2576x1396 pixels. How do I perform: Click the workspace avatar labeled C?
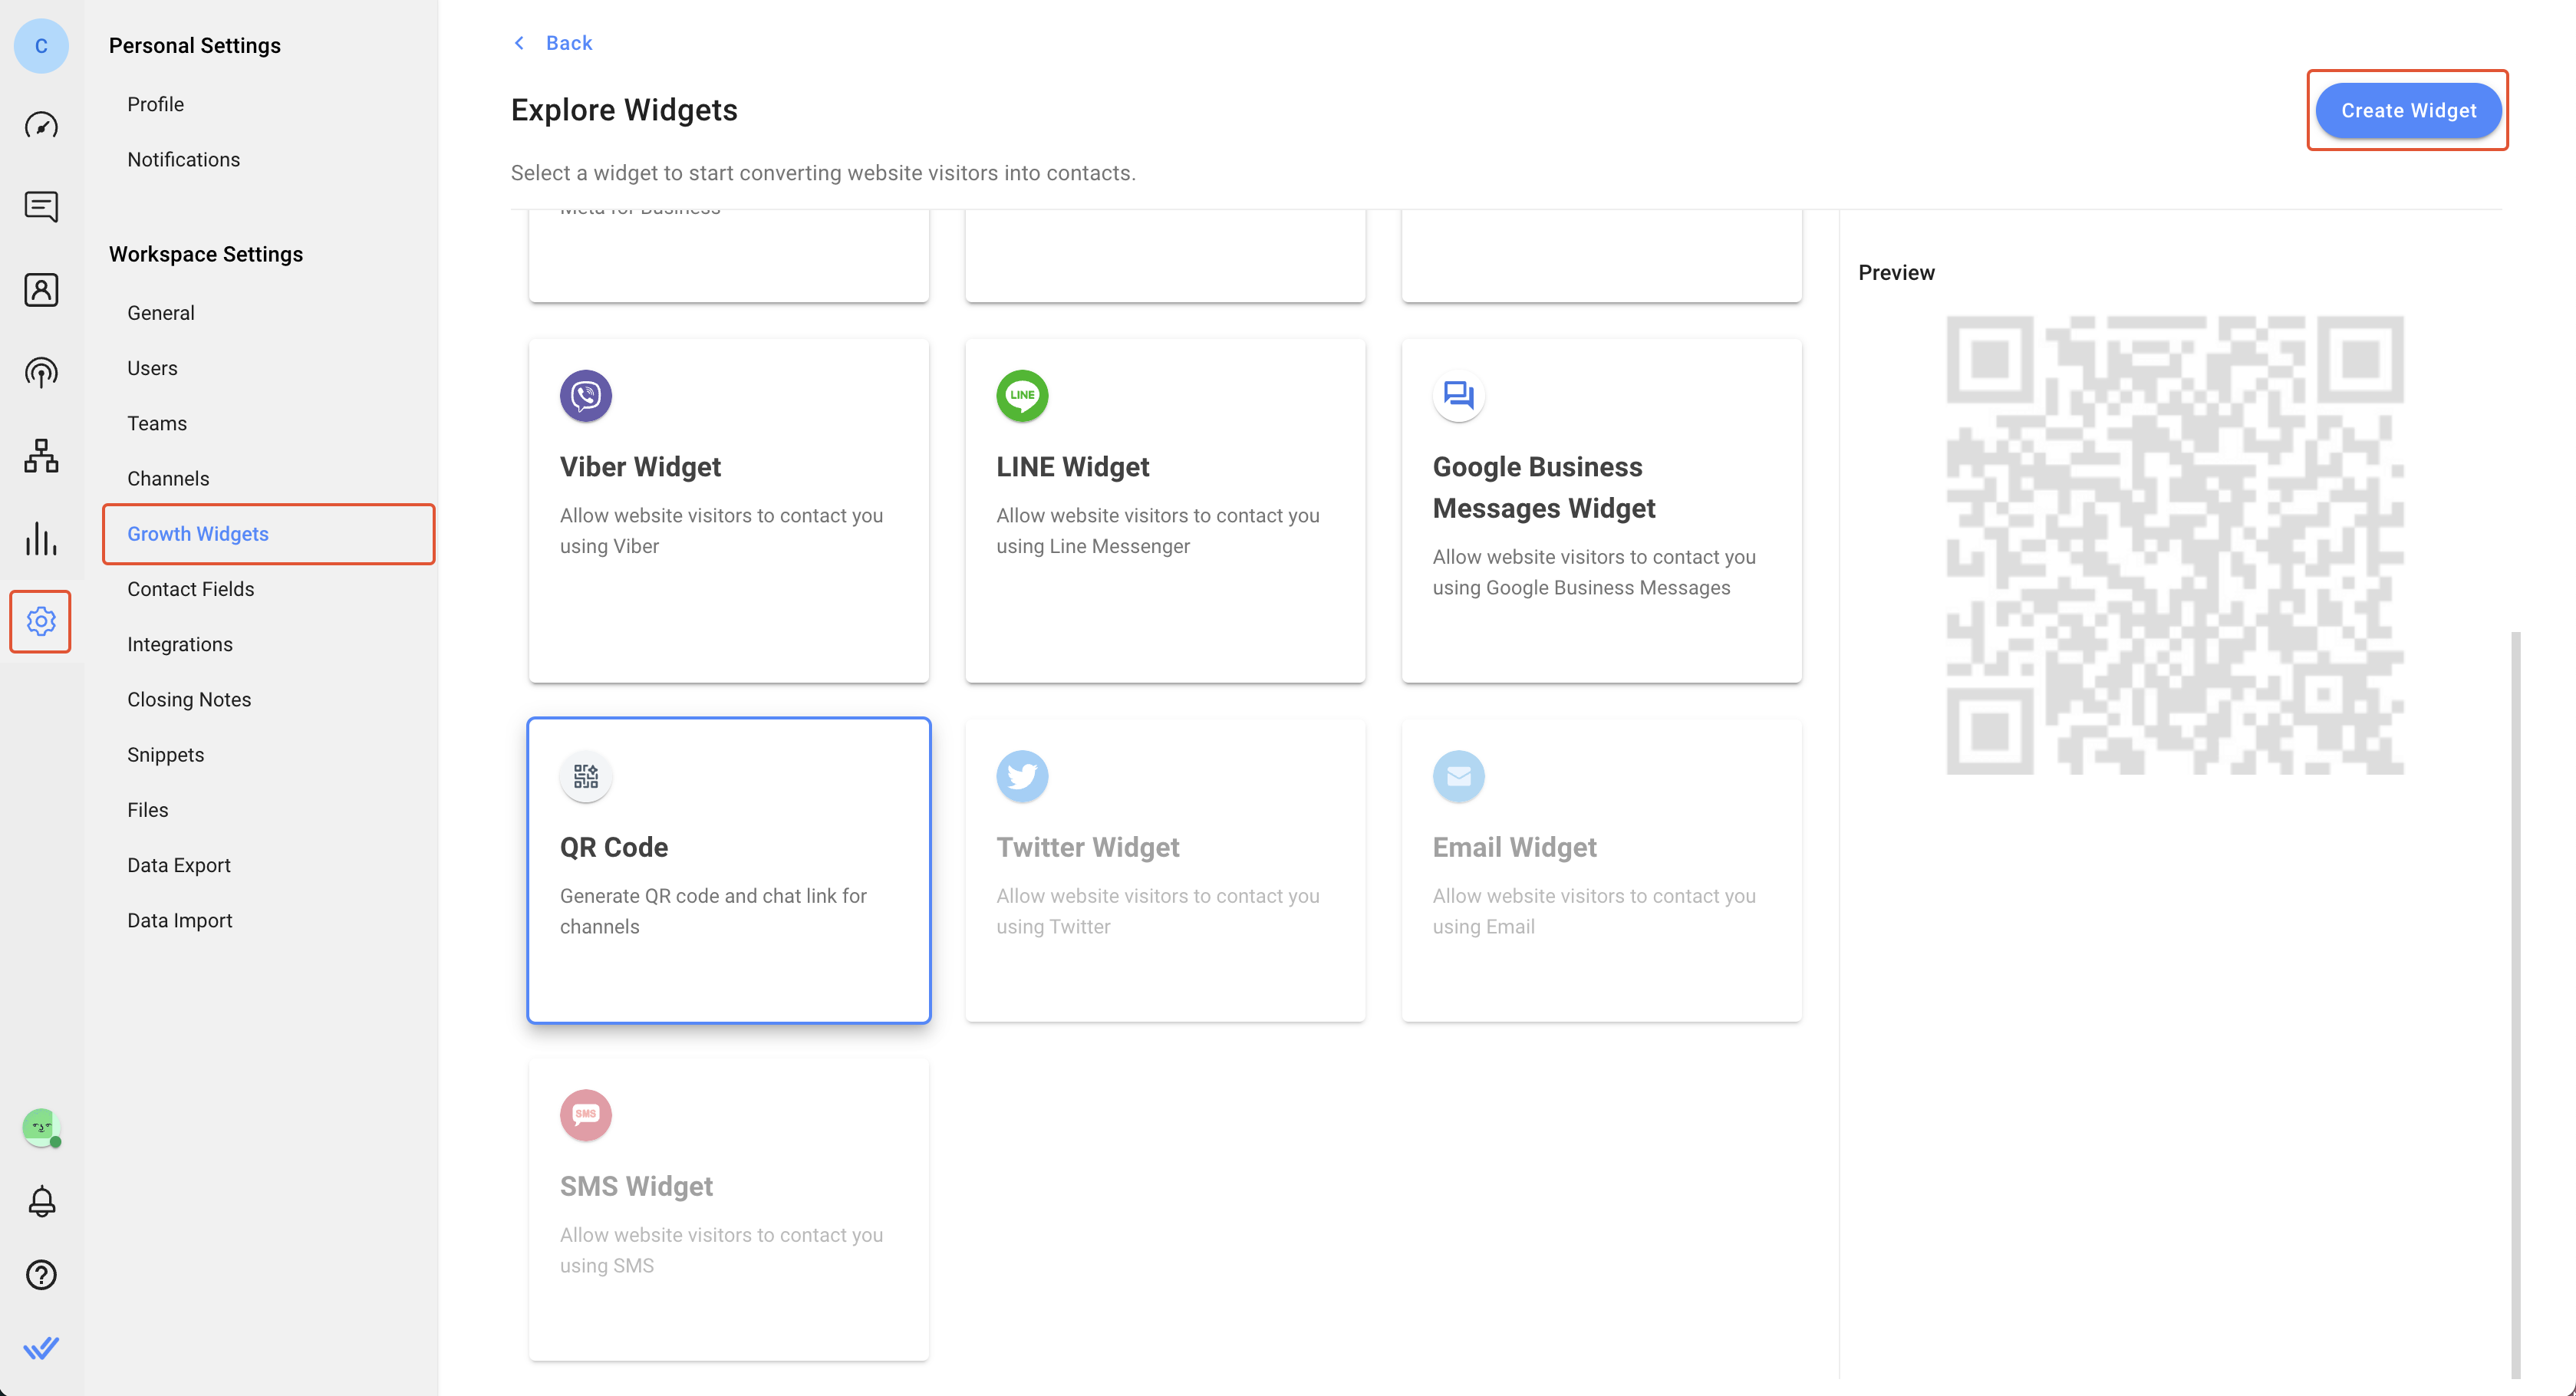click(41, 46)
